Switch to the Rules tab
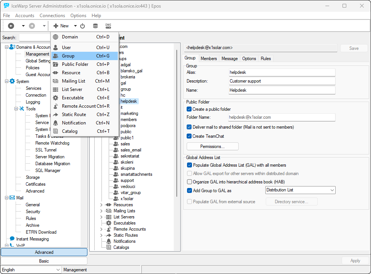 [x=266, y=59]
